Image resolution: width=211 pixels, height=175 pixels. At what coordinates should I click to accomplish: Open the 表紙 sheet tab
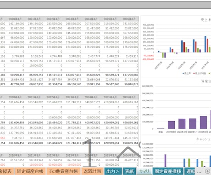(129, 171)
